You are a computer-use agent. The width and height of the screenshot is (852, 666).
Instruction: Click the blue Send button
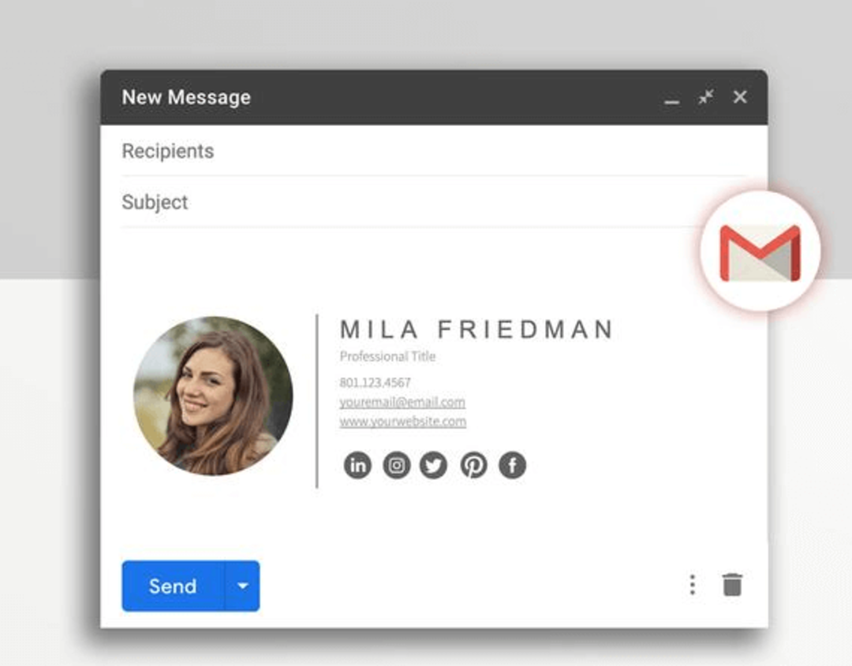click(173, 586)
